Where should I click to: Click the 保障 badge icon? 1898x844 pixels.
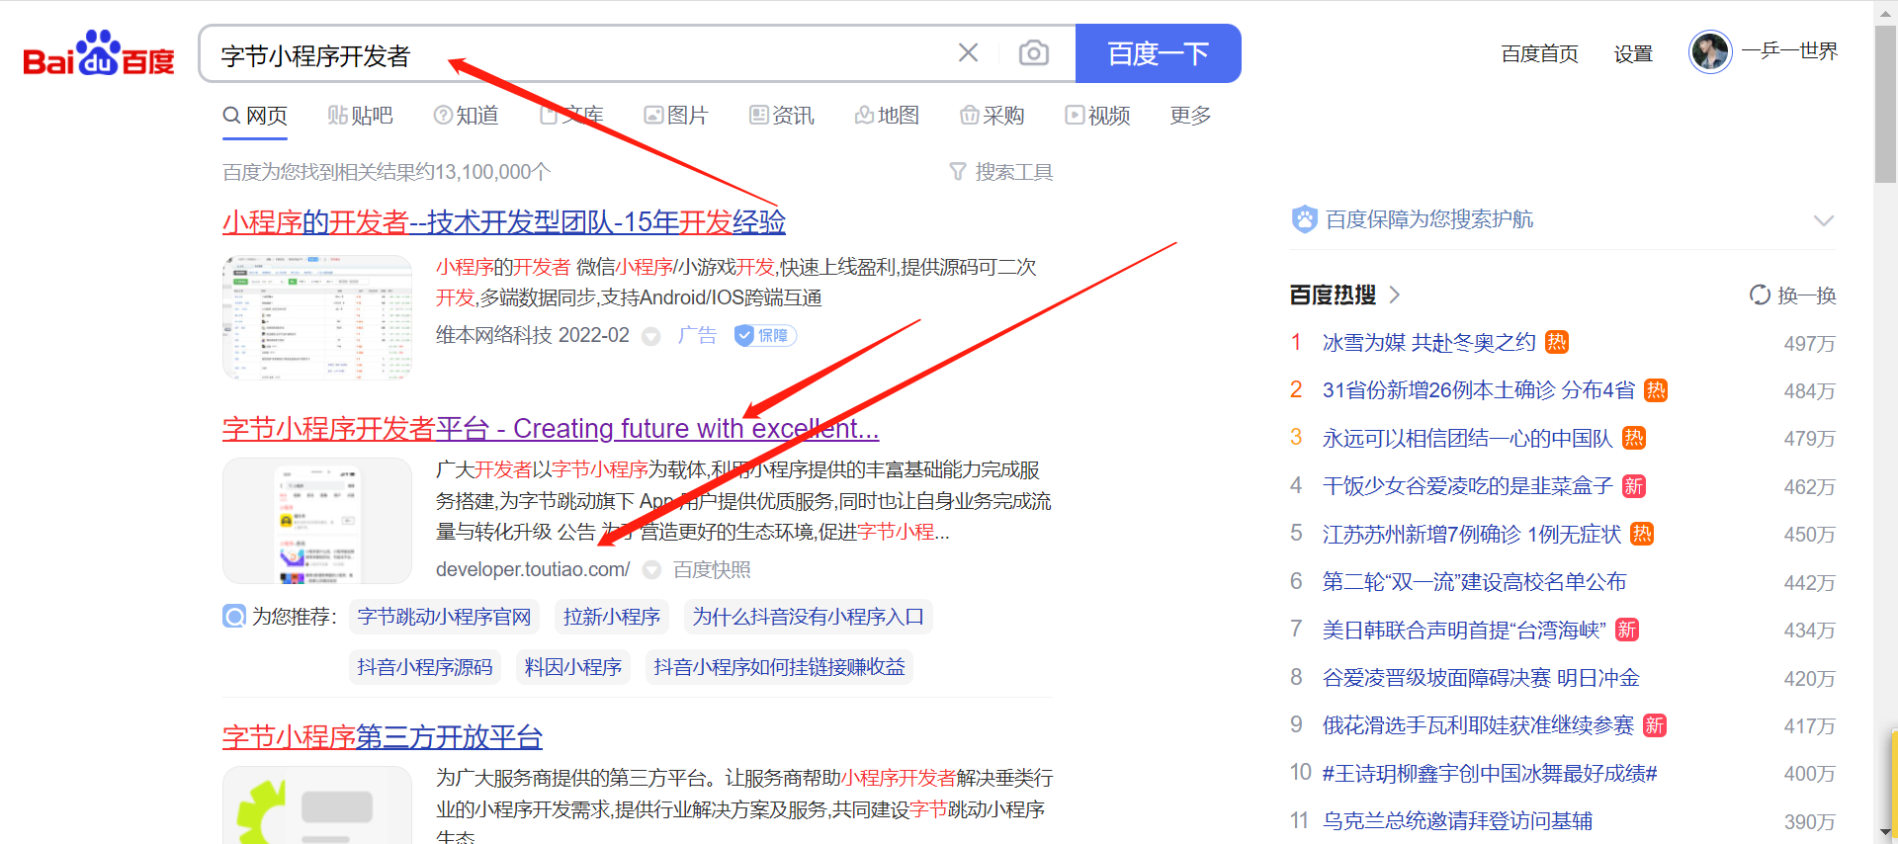click(765, 336)
